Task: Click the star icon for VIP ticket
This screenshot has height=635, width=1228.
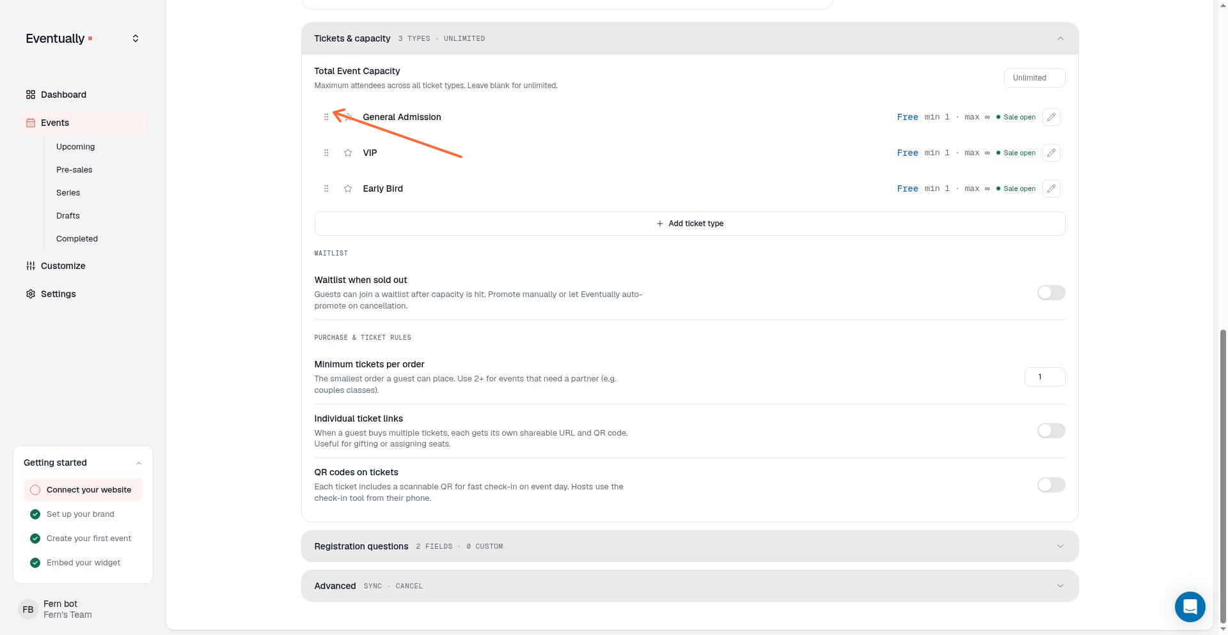Action: click(x=348, y=153)
